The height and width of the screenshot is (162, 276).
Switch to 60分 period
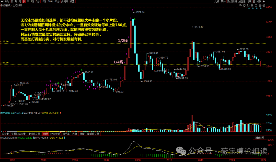pos(57,2)
